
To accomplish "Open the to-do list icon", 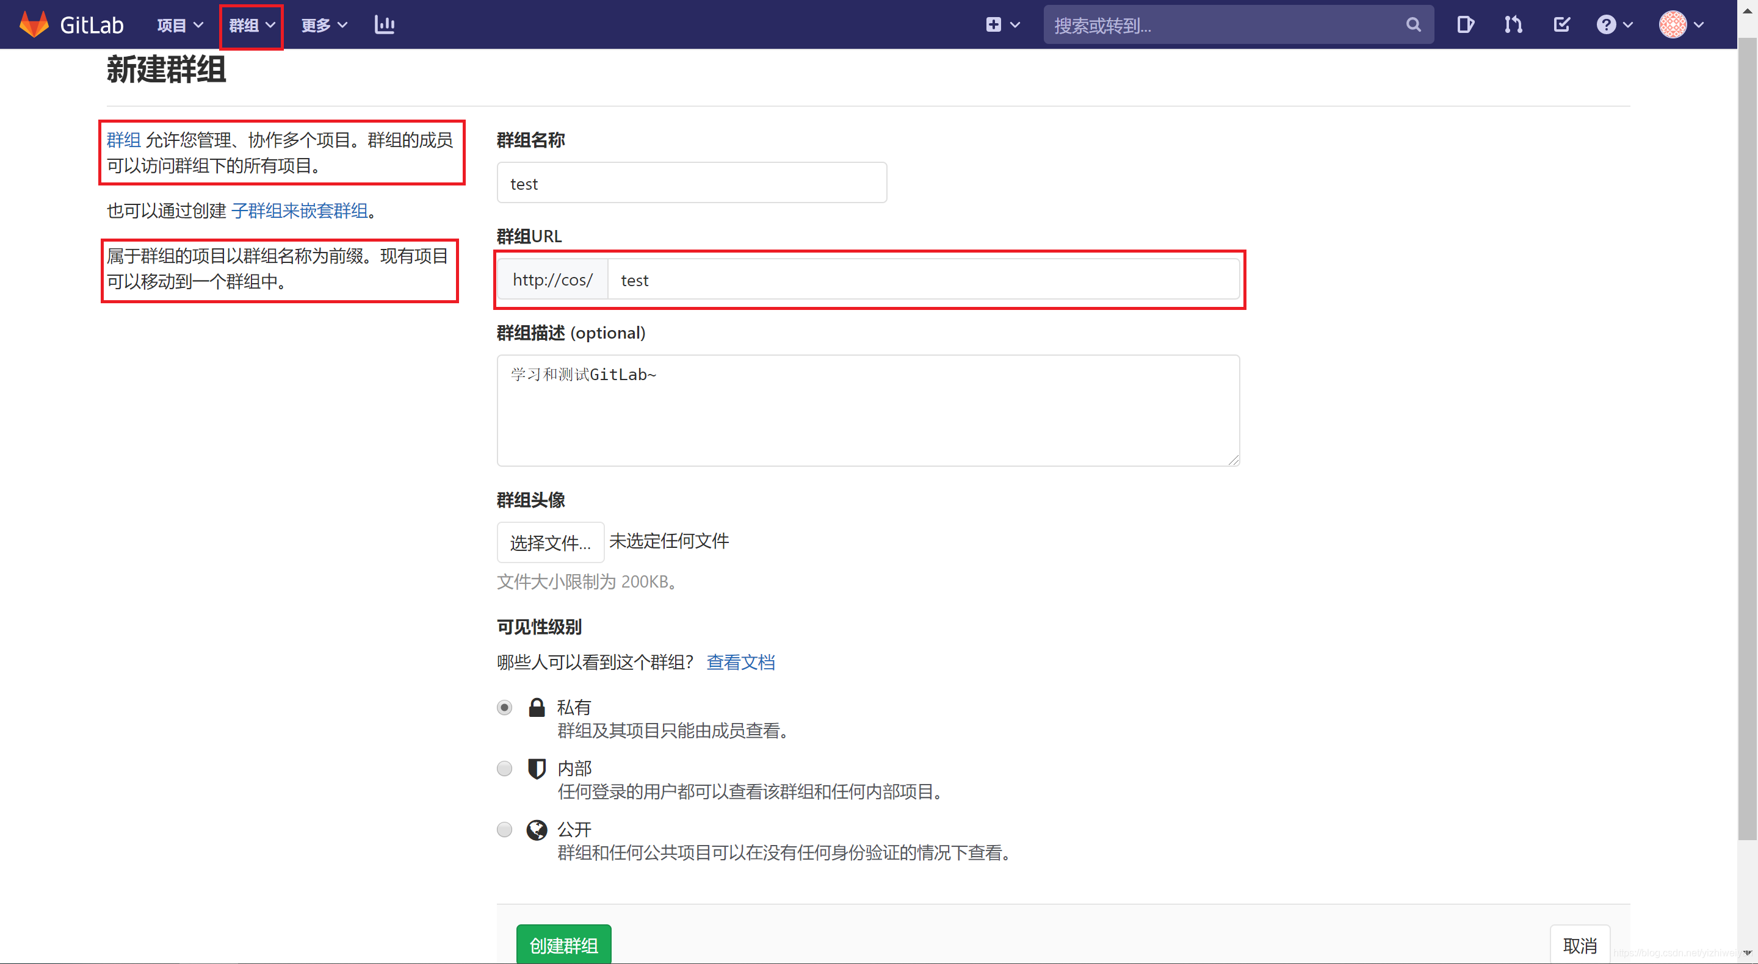I will click(x=1562, y=24).
